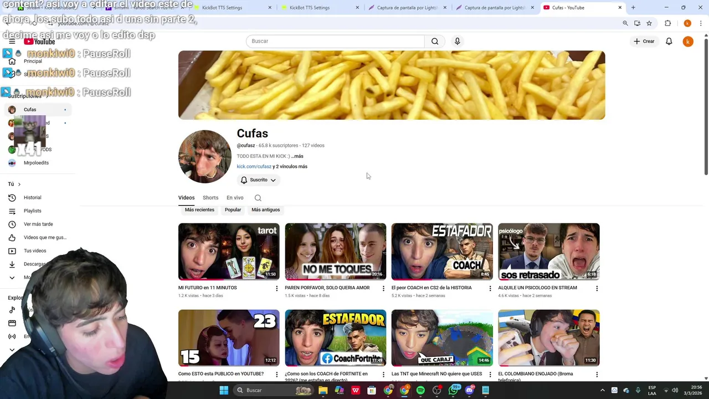Open WhatsApp from the taskbar
This screenshot has width=709, height=399.
coord(454,390)
